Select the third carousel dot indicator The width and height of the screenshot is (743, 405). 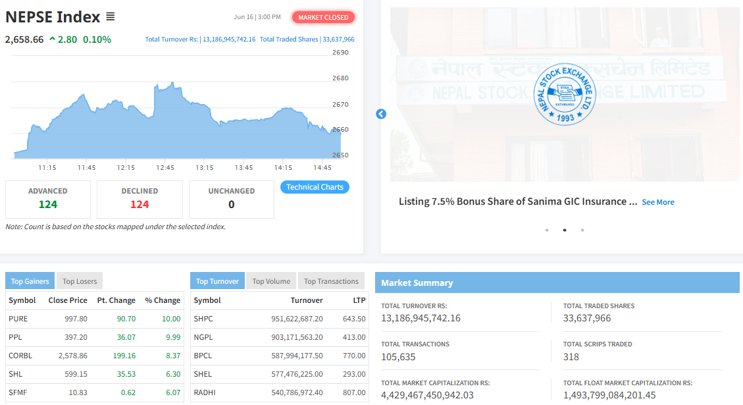pyautogui.click(x=582, y=230)
